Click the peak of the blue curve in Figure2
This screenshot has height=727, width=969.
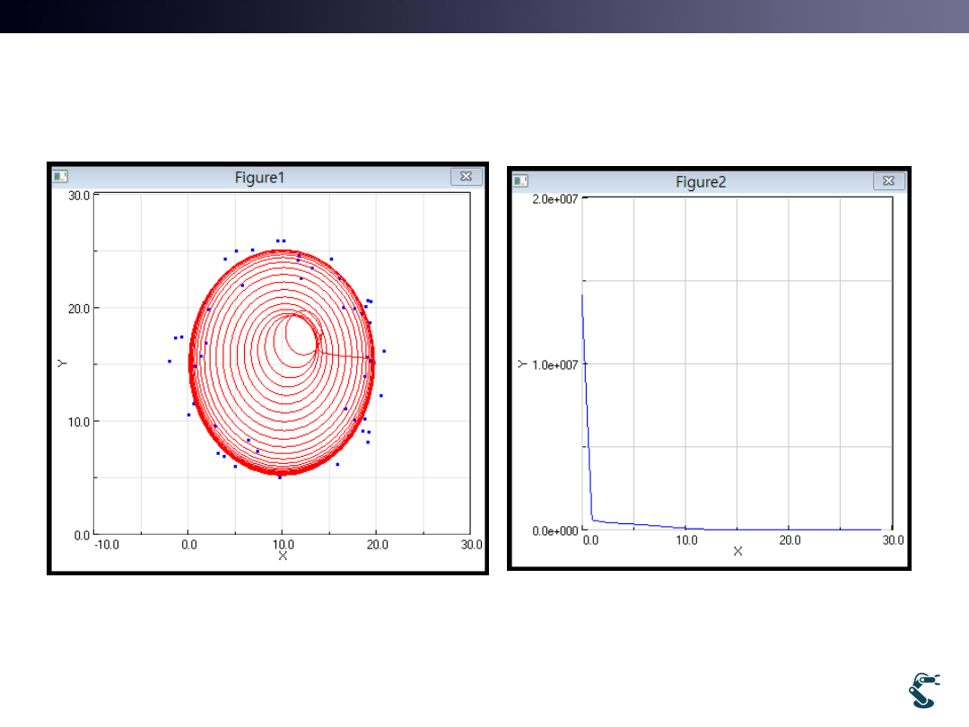[x=582, y=294]
